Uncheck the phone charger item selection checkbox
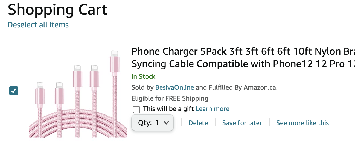 click(x=14, y=91)
